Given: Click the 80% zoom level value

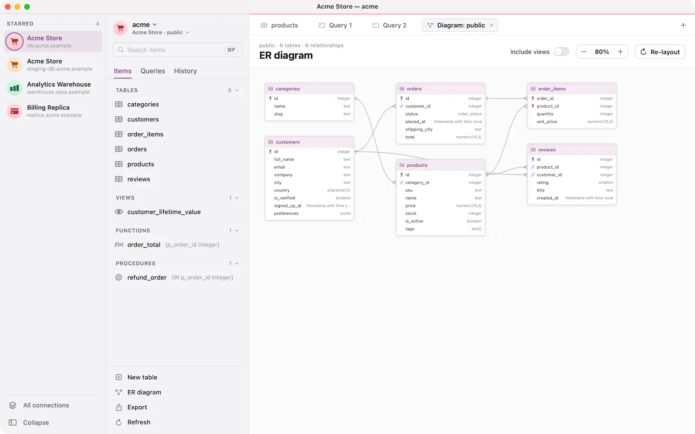Looking at the screenshot, I should point(602,52).
